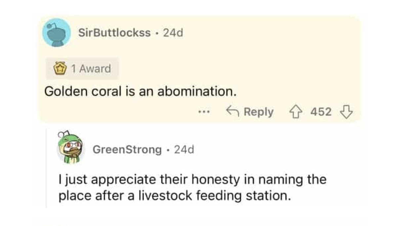Click the 452 vote count
Image resolution: width=402 pixels, height=226 pixels.
coord(321,112)
